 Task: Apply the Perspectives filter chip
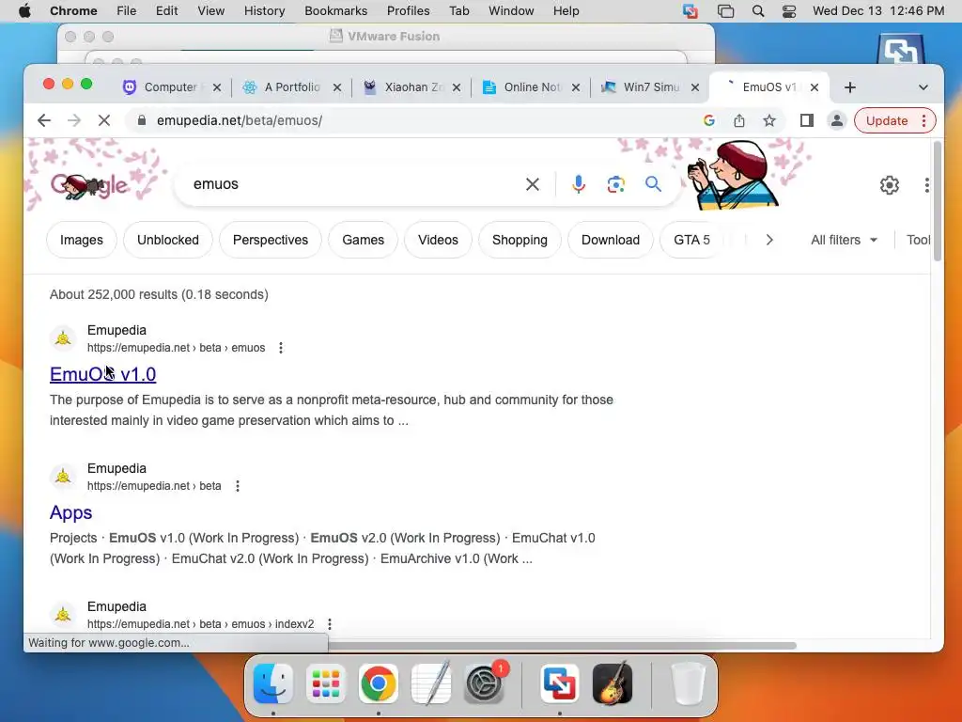(x=271, y=240)
